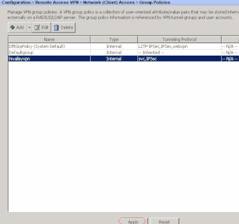Click Internal type cell for Defaultgroup
The image size is (239, 224).
coord(114,53)
